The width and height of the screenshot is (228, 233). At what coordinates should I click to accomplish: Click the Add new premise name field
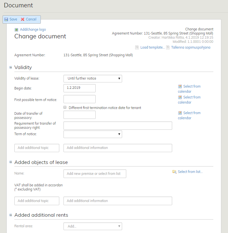[95, 174]
